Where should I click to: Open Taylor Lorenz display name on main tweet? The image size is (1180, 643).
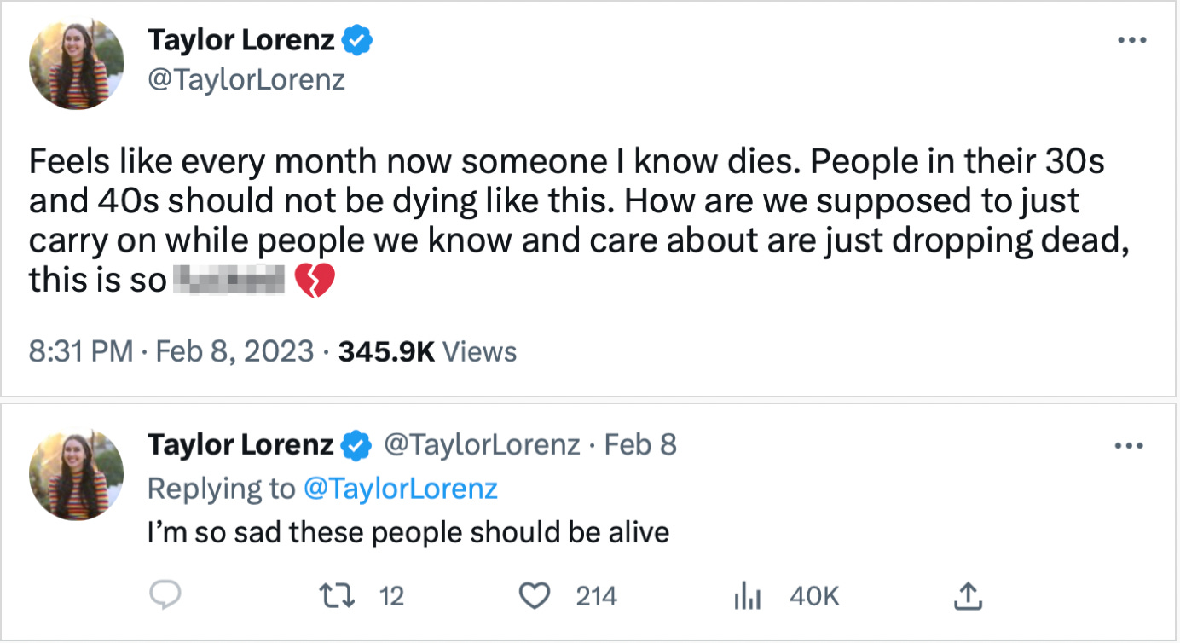[x=242, y=39]
